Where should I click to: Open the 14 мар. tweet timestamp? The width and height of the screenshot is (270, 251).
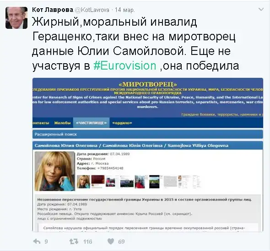(124, 10)
